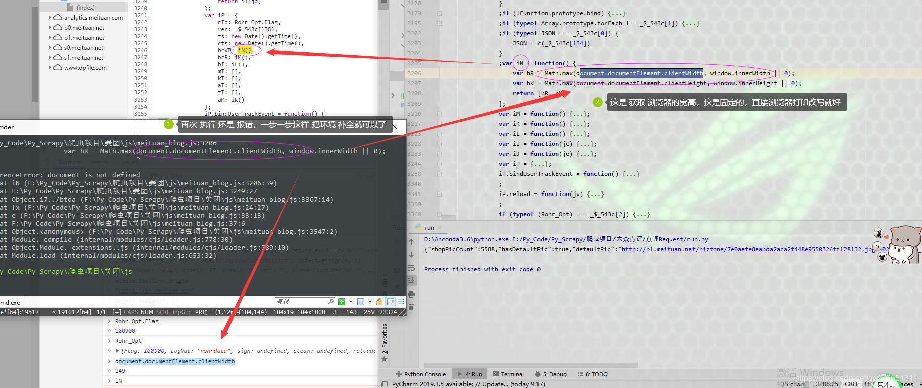Open the 5: Debug tool tab
The width and height of the screenshot is (922, 388).
click(551, 374)
